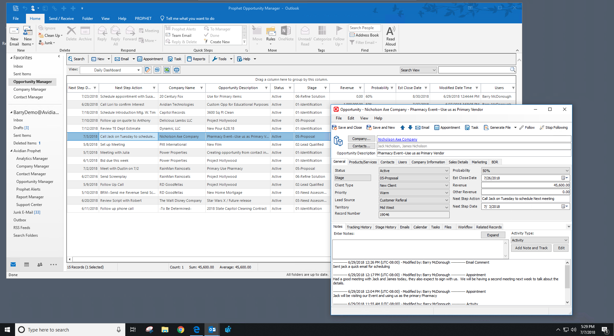Click Stop Following in the opportunity toolbar
614x336 pixels.
(x=553, y=127)
